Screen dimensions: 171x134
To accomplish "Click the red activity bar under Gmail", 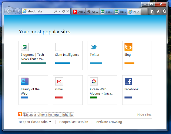I will pyautogui.click(x=59, y=98).
